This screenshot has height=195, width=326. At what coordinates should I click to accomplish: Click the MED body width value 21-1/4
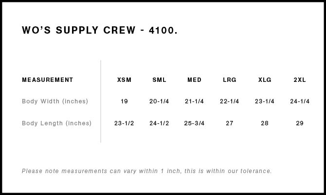(194, 101)
